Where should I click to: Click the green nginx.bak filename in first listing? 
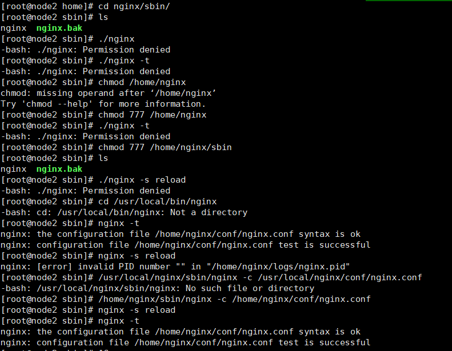coord(59,28)
